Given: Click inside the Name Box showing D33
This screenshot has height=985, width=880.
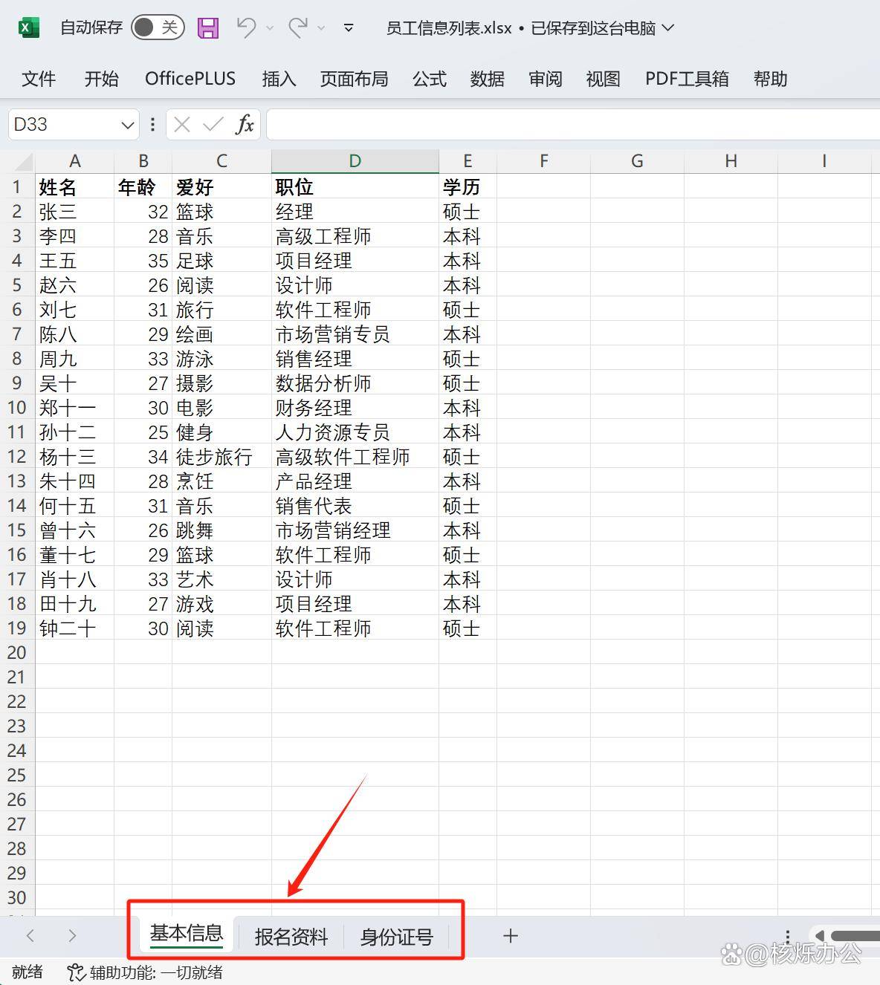Looking at the screenshot, I should (x=63, y=124).
